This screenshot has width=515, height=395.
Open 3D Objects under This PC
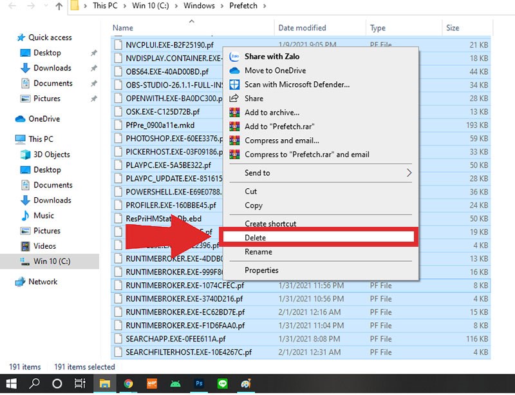51,155
